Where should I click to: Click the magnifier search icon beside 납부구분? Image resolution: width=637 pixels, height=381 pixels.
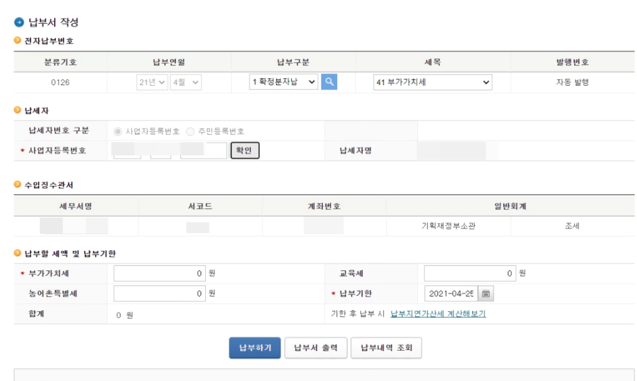pyautogui.click(x=329, y=82)
